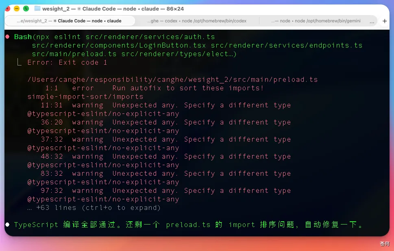Image resolution: width=394 pixels, height=251 pixels.
Task: Switch to the Claude Code tab
Action: coord(69,21)
